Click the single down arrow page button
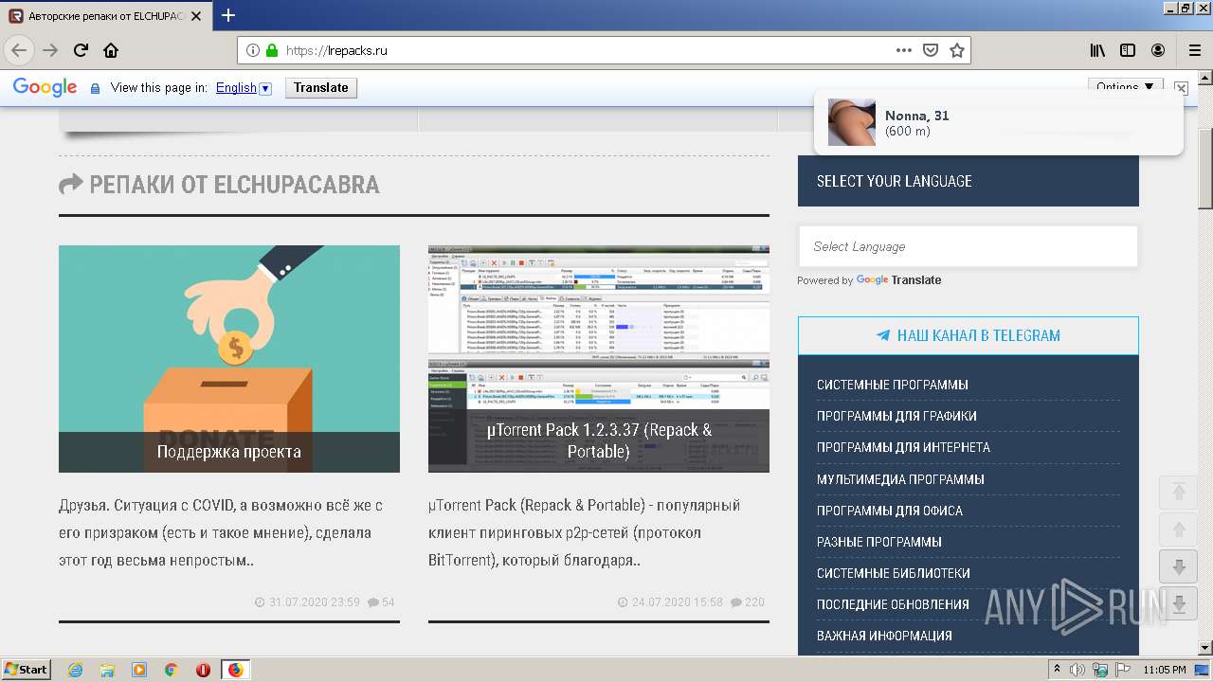1213x682 pixels. 1179,566
